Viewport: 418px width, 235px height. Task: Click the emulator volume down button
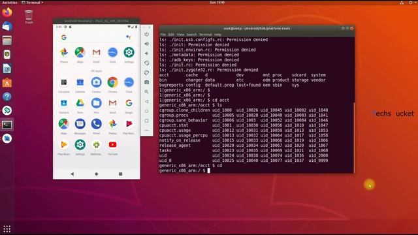coord(146,54)
